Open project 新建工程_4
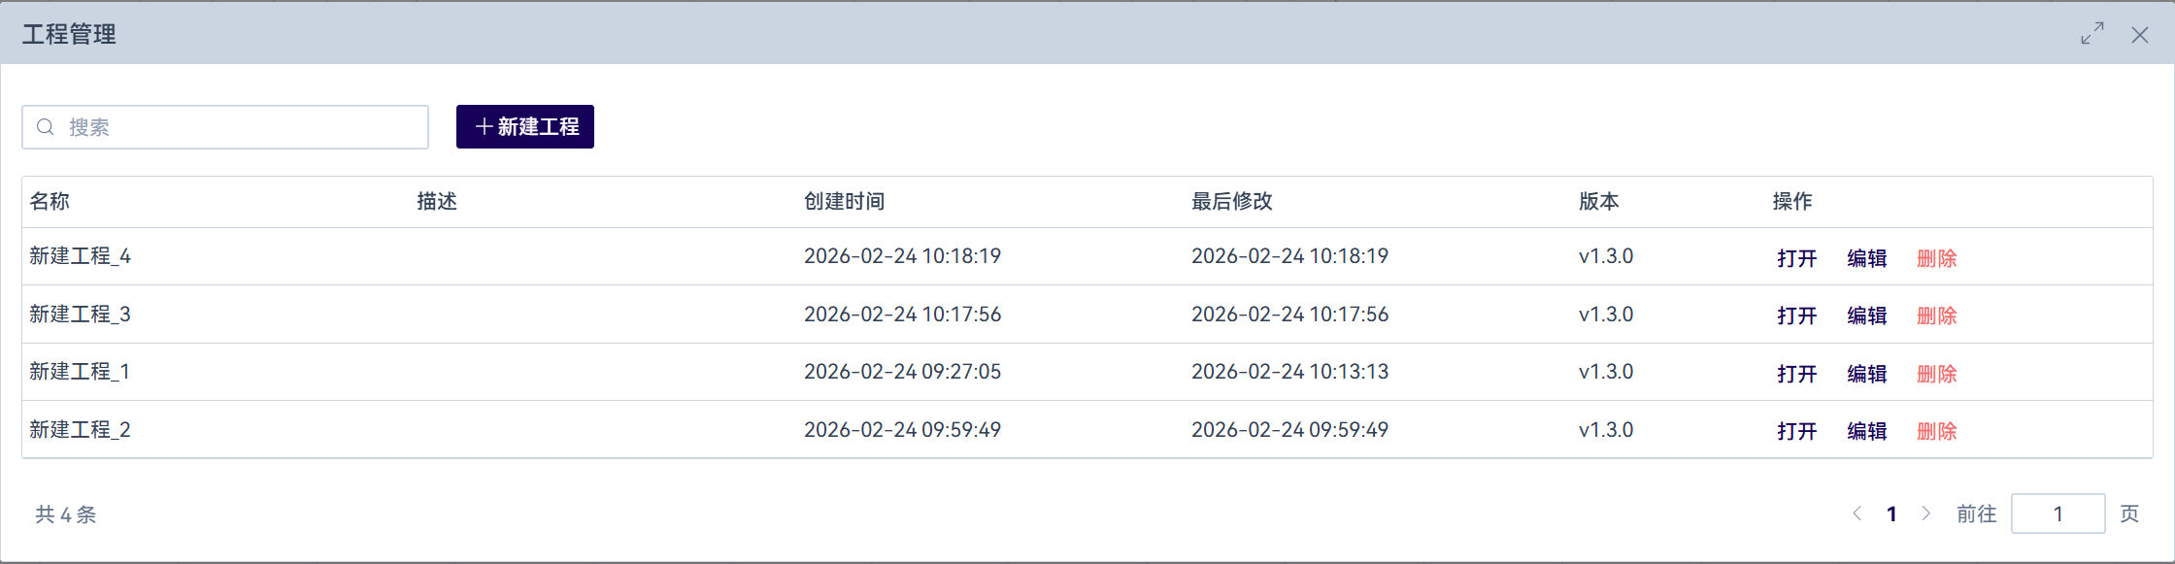Image resolution: width=2175 pixels, height=564 pixels. 1796,258
